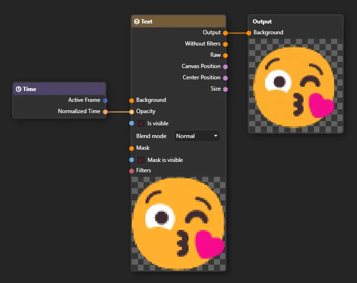This screenshot has height=283, width=357.
Task: Click the Canvas Position output socket
Action: [x=225, y=67]
